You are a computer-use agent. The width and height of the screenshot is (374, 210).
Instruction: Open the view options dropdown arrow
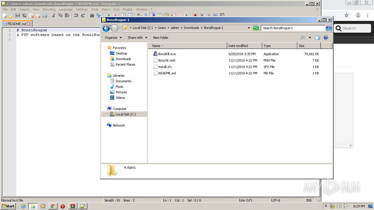click(x=310, y=38)
